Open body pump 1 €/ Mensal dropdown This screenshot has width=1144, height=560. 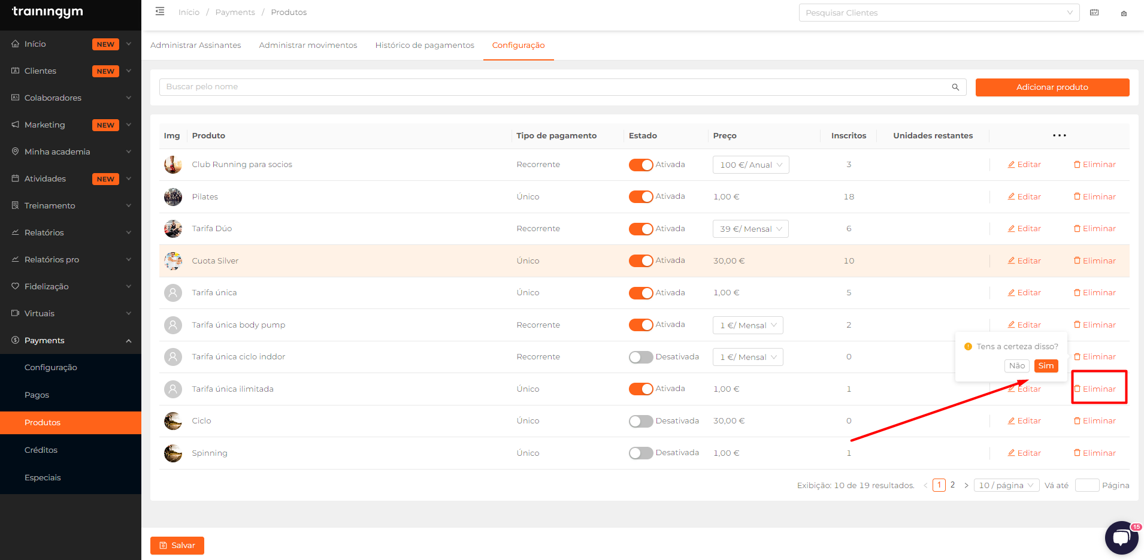pos(748,325)
